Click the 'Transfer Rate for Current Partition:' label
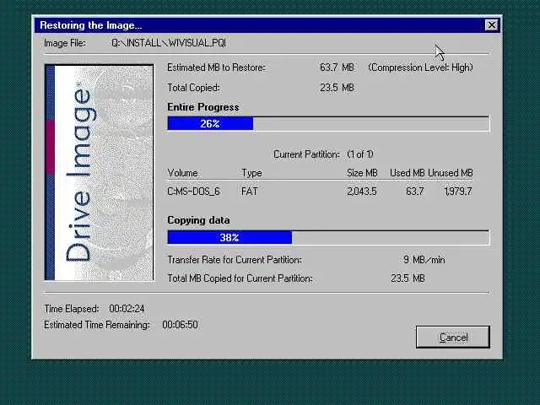This screenshot has width=540, height=405. (x=235, y=260)
